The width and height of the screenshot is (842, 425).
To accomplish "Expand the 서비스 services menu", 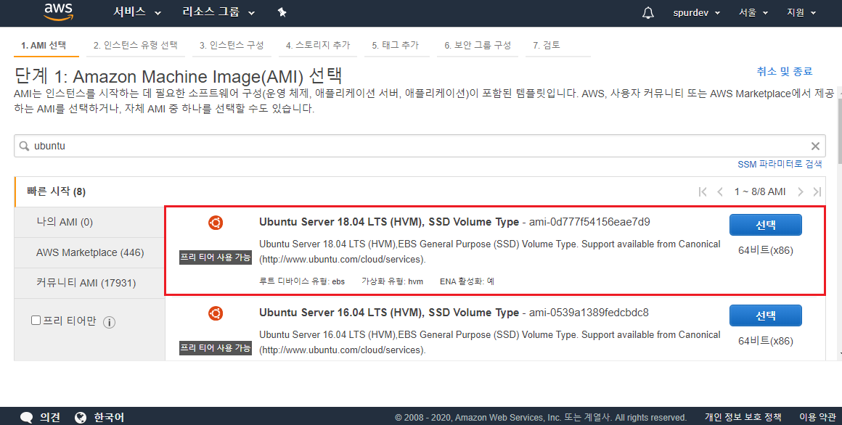I will point(137,12).
